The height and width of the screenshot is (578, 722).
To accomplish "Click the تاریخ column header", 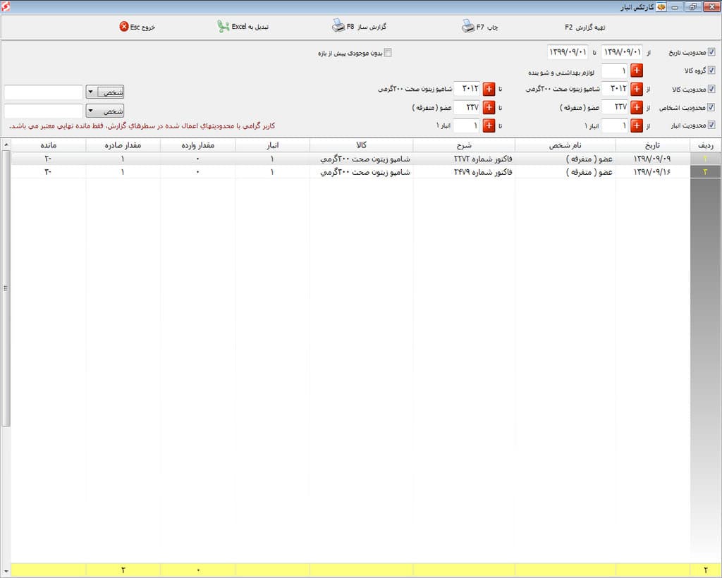I will (652, 145).
